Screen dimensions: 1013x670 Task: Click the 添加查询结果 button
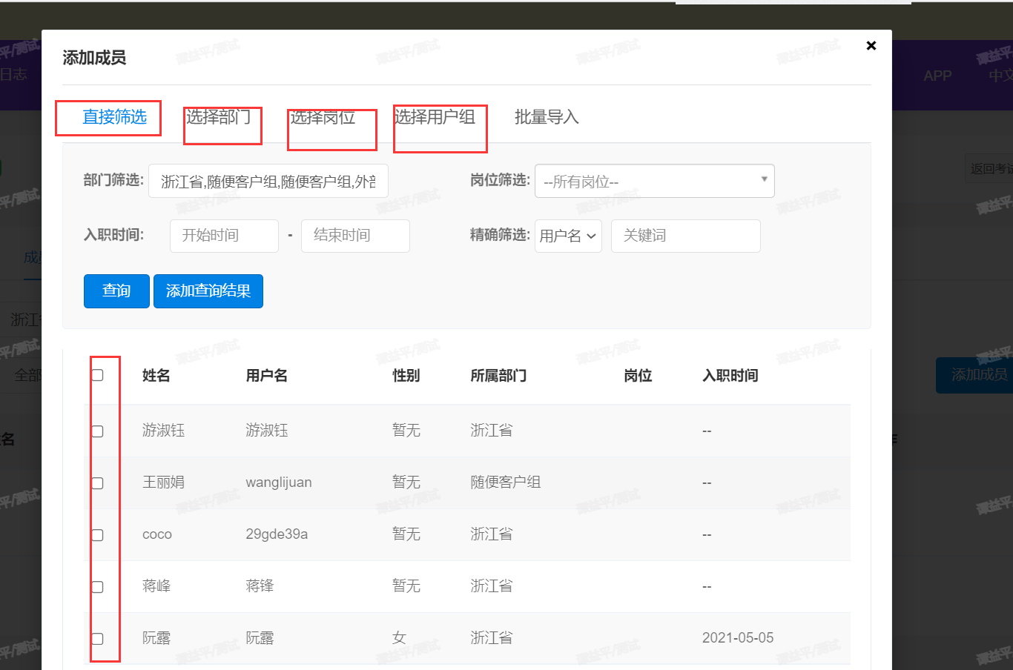tap(208, 291)
